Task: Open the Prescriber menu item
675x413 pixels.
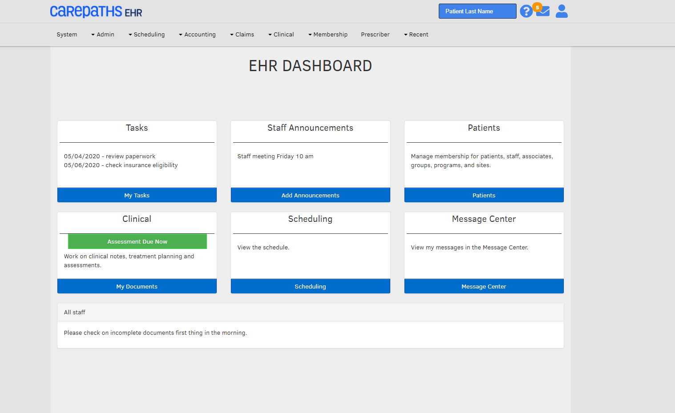Action: 375,34
